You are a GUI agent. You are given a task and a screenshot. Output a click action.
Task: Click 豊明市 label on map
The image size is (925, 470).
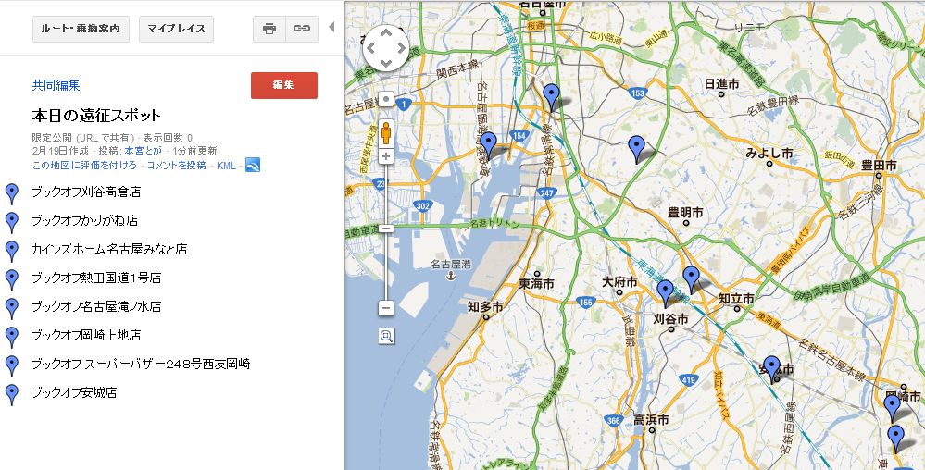click(x=685, y=212)
